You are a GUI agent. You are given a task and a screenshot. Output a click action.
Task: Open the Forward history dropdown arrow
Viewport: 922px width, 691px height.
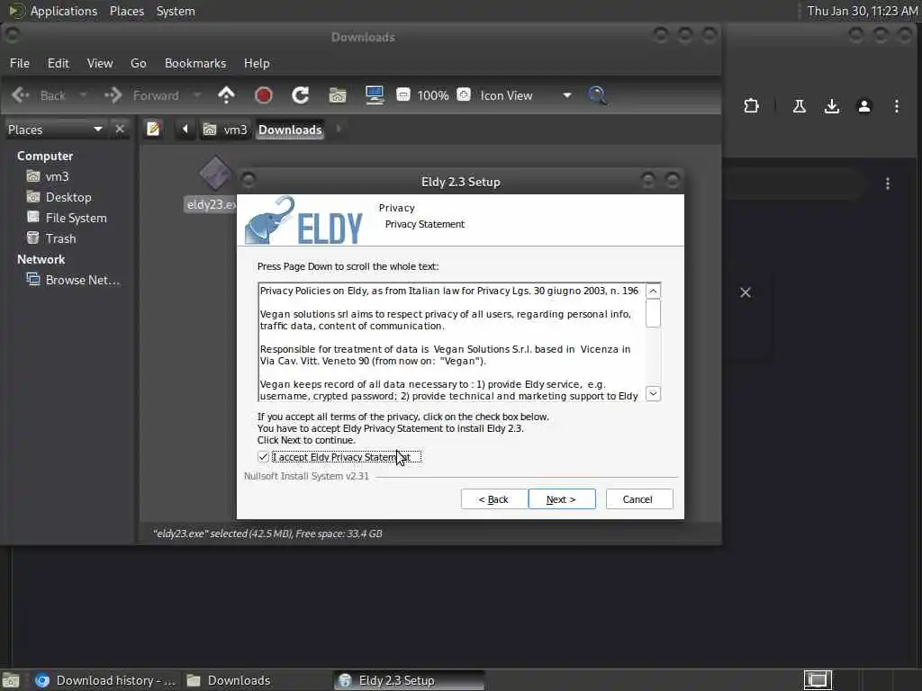[x=197, y=95]
